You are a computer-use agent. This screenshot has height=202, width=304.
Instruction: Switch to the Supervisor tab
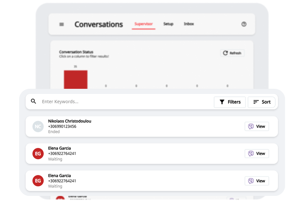[143, 24]
